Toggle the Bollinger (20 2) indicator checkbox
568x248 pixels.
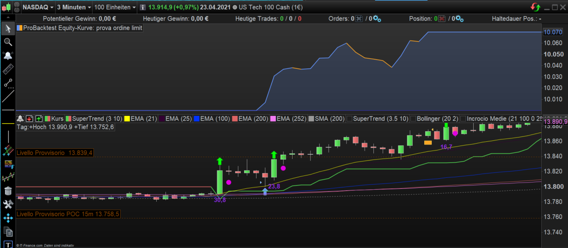tap(413, 119)
